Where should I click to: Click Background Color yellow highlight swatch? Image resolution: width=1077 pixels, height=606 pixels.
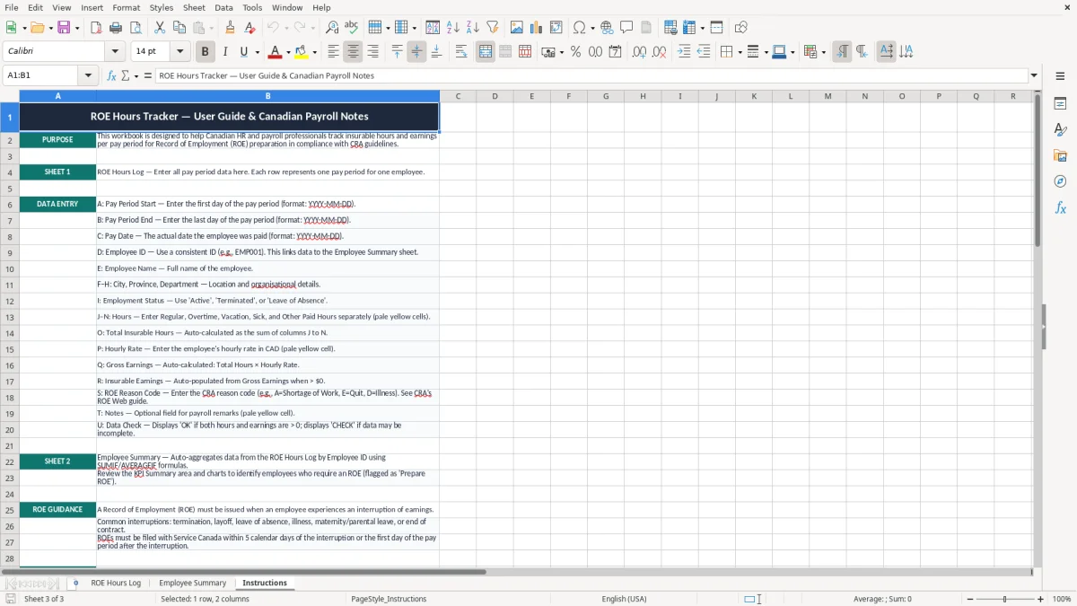point(302,52)
